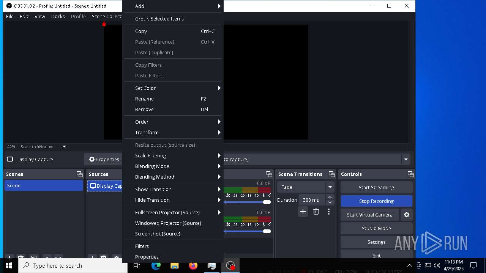Add a new scene transition
Viewport: 486px width, 273px height.
[x=303, y=212]
